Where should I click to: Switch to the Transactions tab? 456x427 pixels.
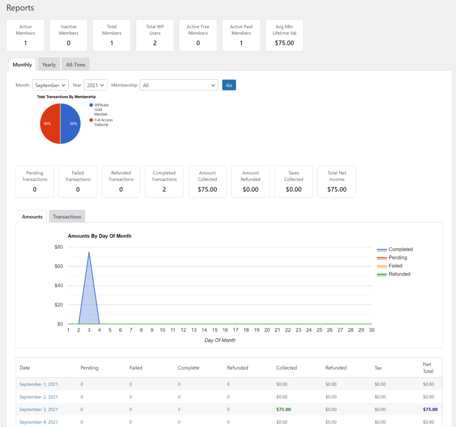tap(67, 216)
